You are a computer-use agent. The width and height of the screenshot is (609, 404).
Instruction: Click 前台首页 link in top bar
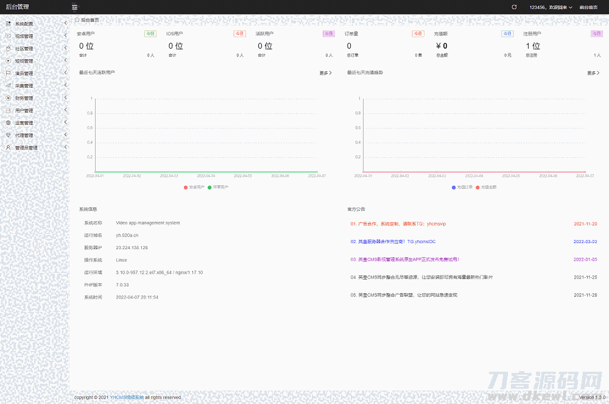point(588,7)
